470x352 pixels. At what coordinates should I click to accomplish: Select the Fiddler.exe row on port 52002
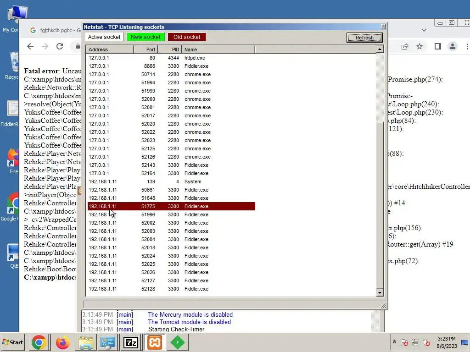coord(171,223)
